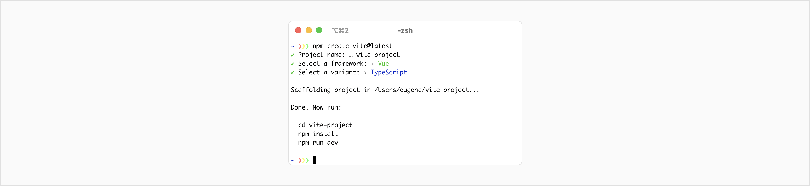Click the ⌥⌘2 shortcut label in title bar
Viewport: 810px width, 186px height.
(340, 30)
